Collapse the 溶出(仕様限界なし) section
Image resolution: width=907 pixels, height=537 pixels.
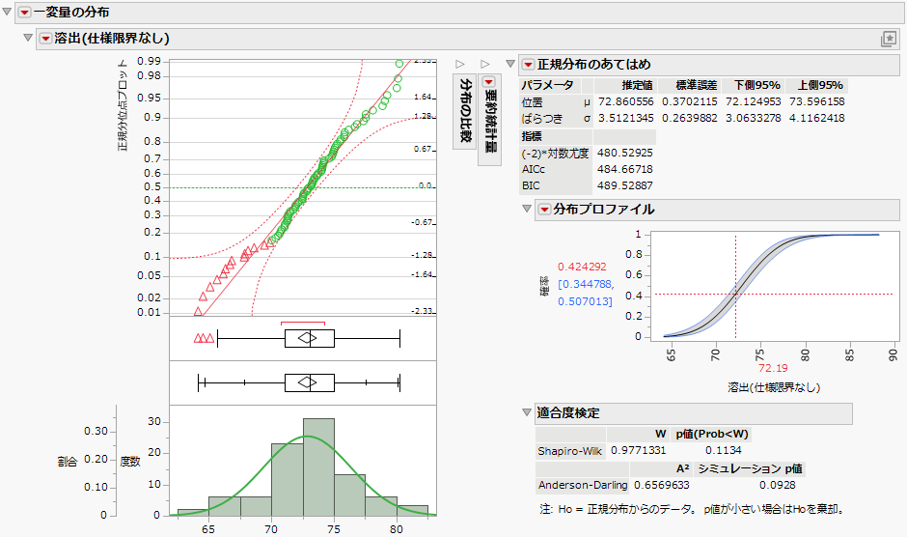coord(28,38)
